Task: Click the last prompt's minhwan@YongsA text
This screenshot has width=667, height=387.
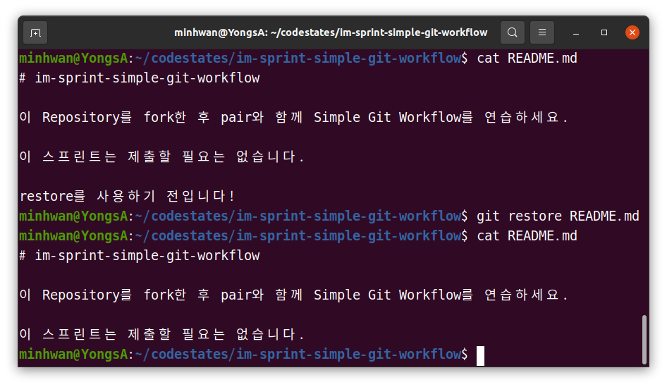Action: 73,355
